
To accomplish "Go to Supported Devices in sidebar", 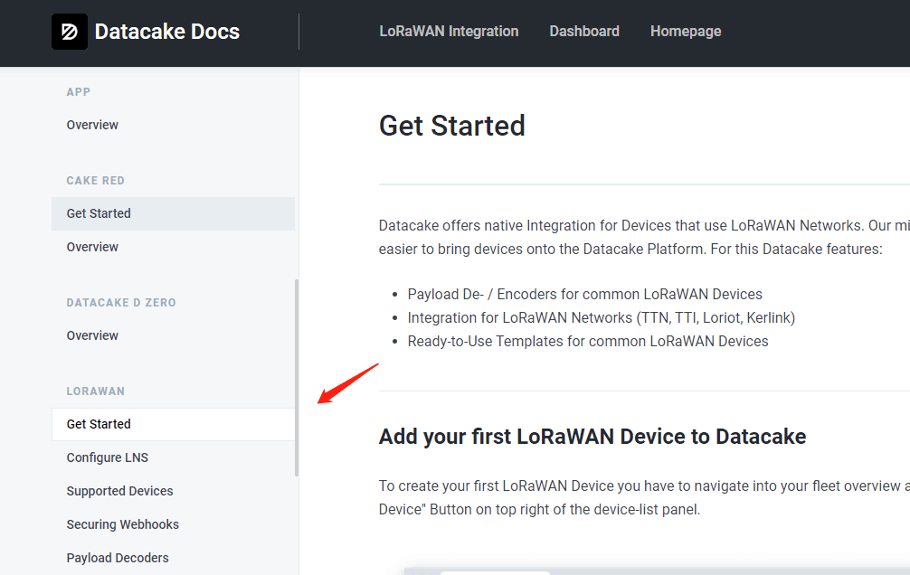I will [x=119, y=491].
